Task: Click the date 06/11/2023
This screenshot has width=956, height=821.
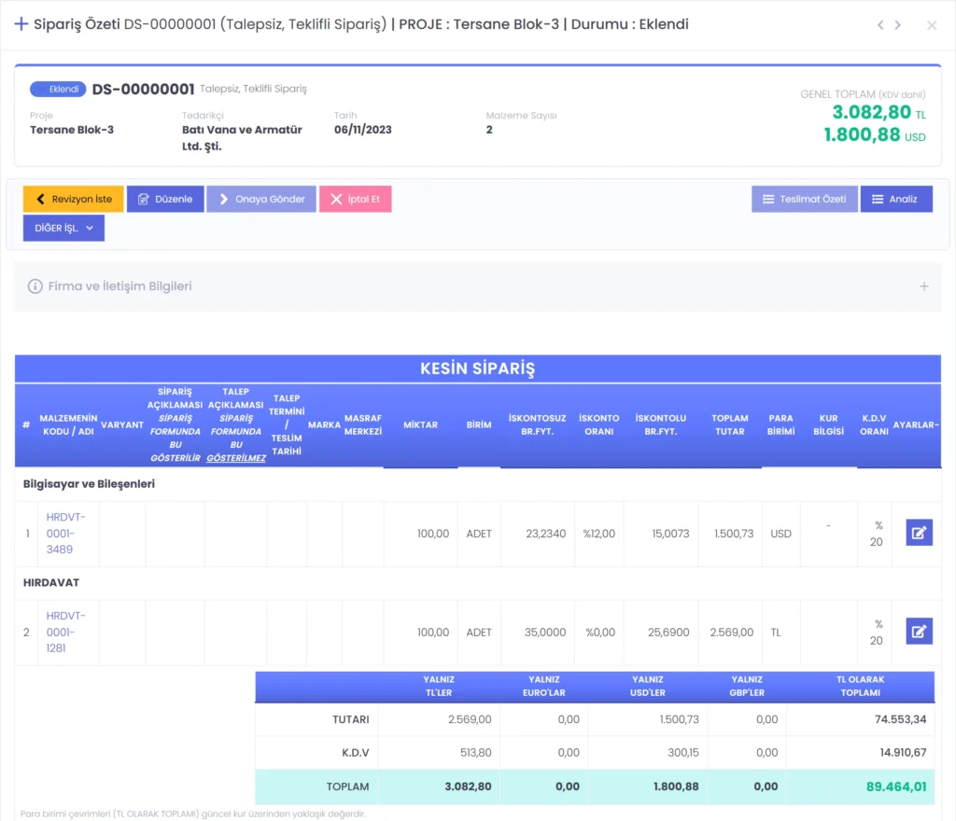Action: click(x=363, y=130)
